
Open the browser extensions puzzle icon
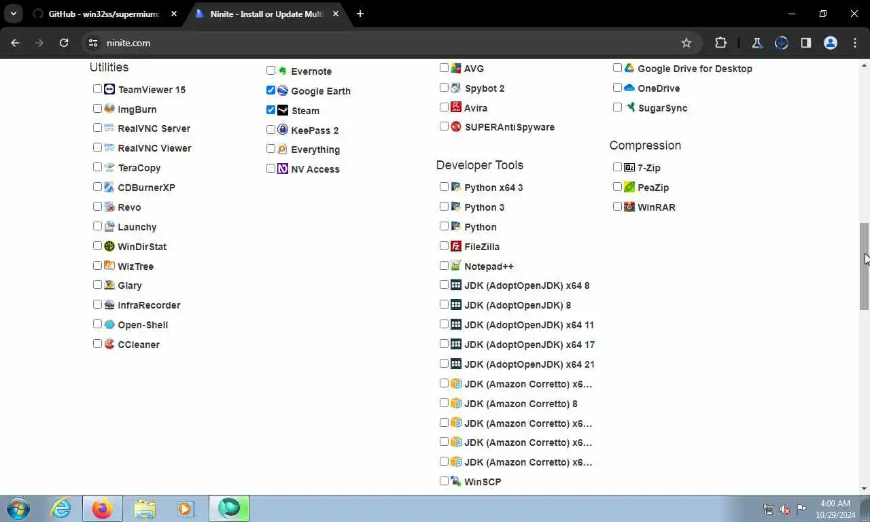coord(720,43)
